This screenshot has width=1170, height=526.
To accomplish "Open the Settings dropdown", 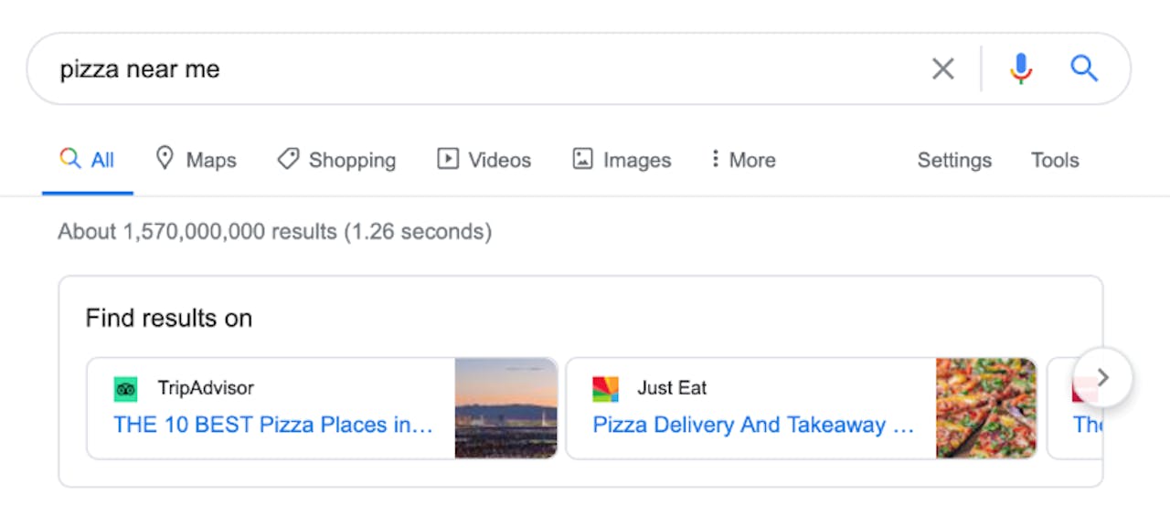I will (x=954, y=160).
